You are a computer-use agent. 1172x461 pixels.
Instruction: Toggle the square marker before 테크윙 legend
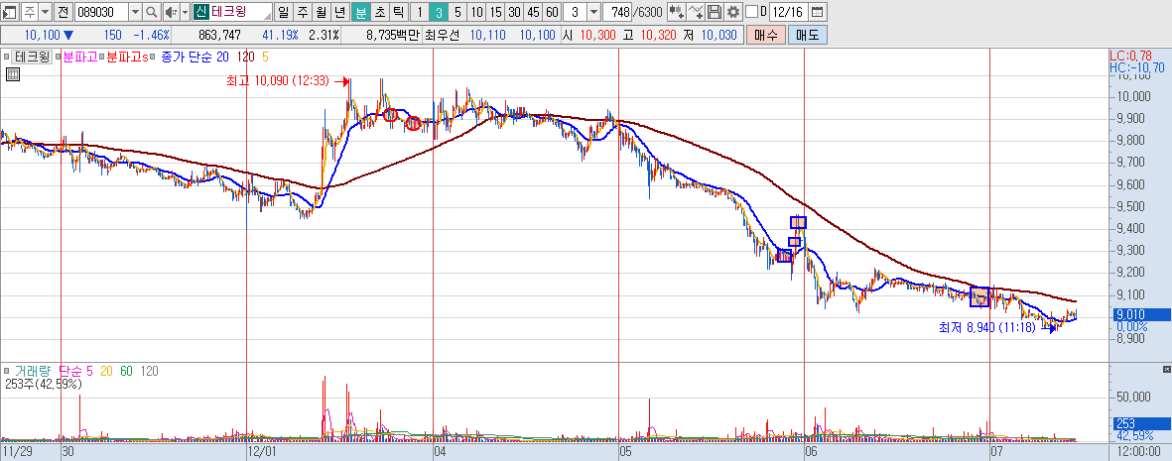point(6,57)
